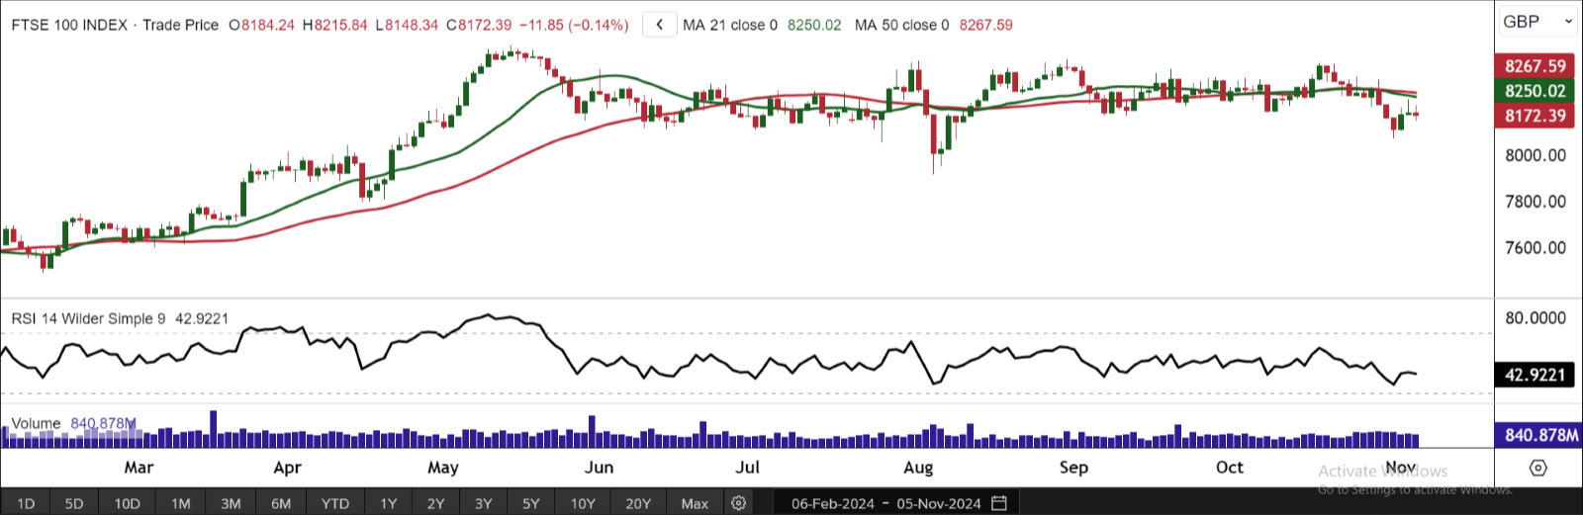Click the Volume indicator label
1583x515 pixels.
click(37, 423)
